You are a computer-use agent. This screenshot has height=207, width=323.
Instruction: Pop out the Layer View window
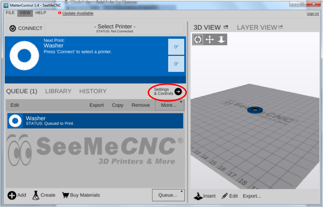(281, 27)
